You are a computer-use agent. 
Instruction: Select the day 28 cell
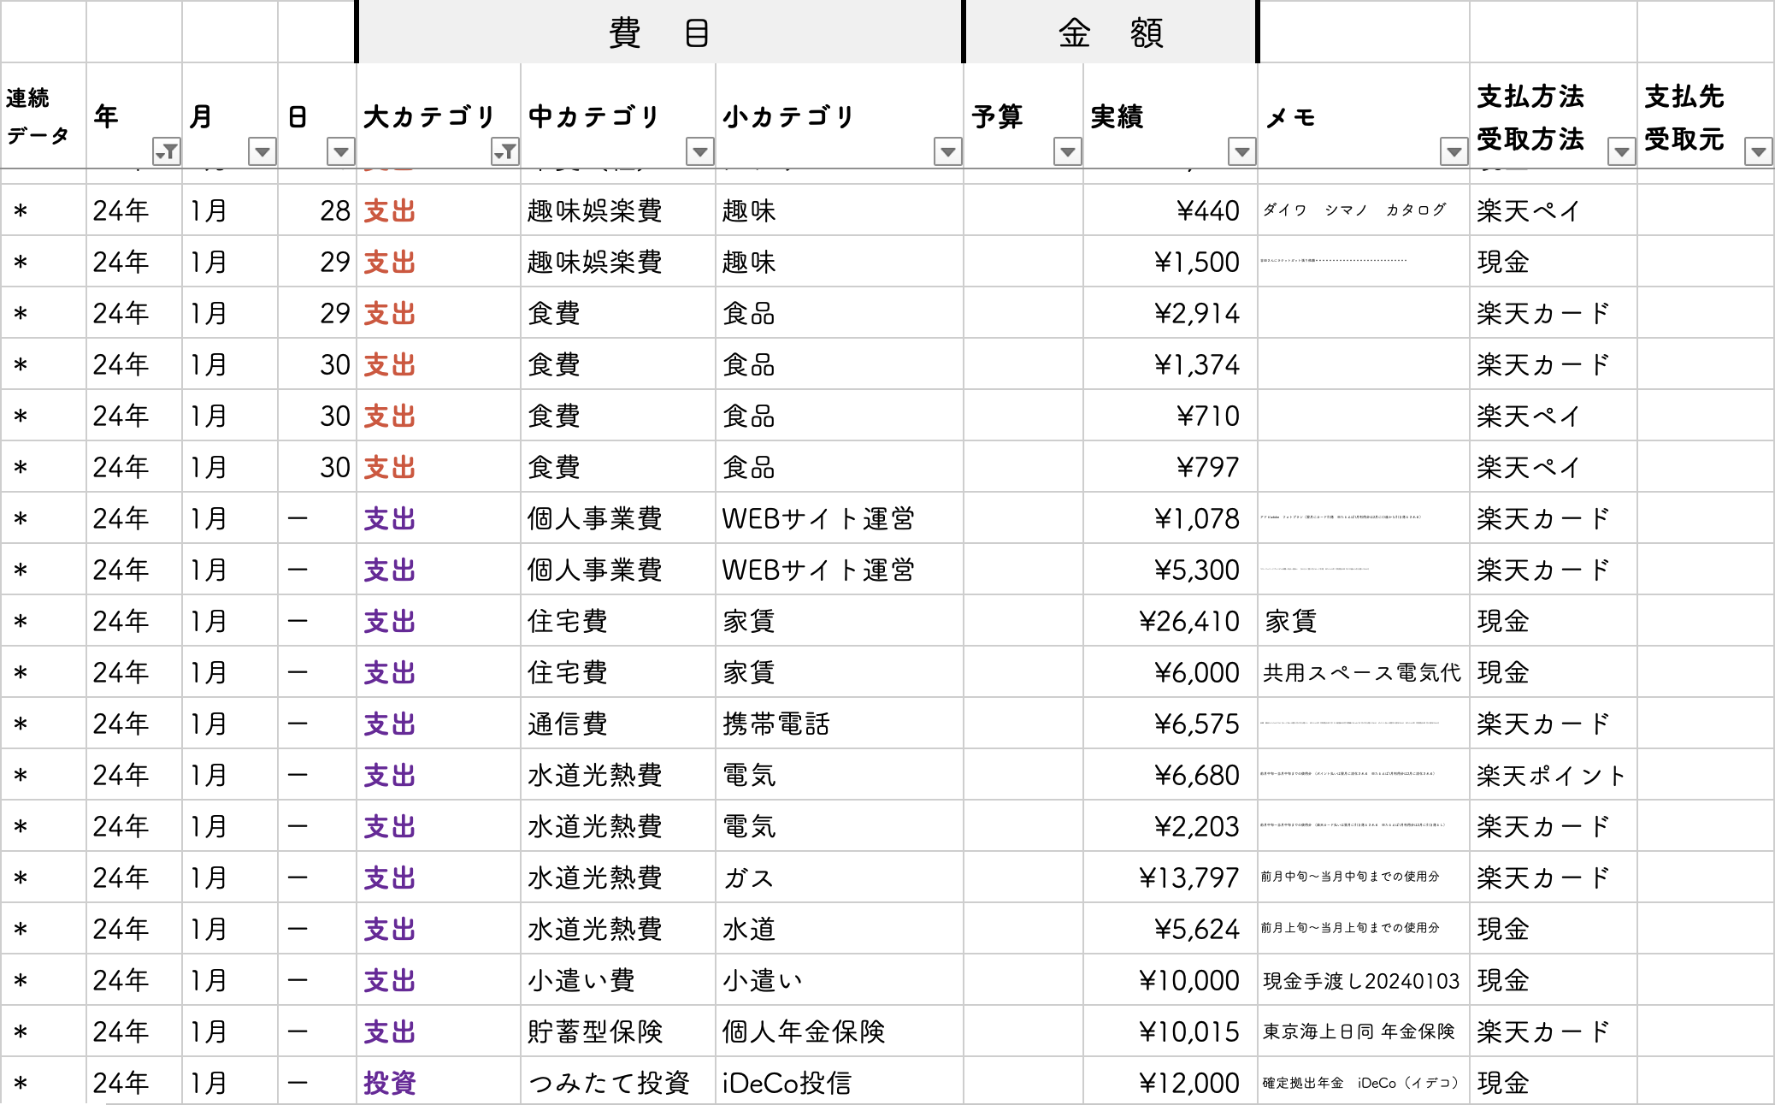pos(317,210)
